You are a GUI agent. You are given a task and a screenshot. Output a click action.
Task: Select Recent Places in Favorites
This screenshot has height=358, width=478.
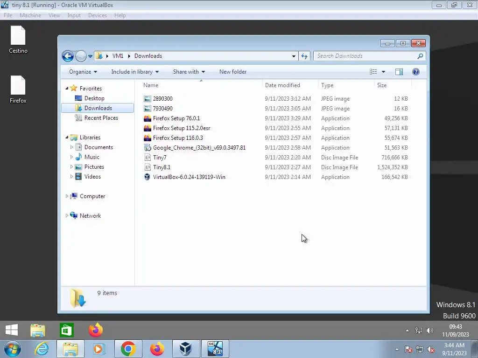(101, 118)
